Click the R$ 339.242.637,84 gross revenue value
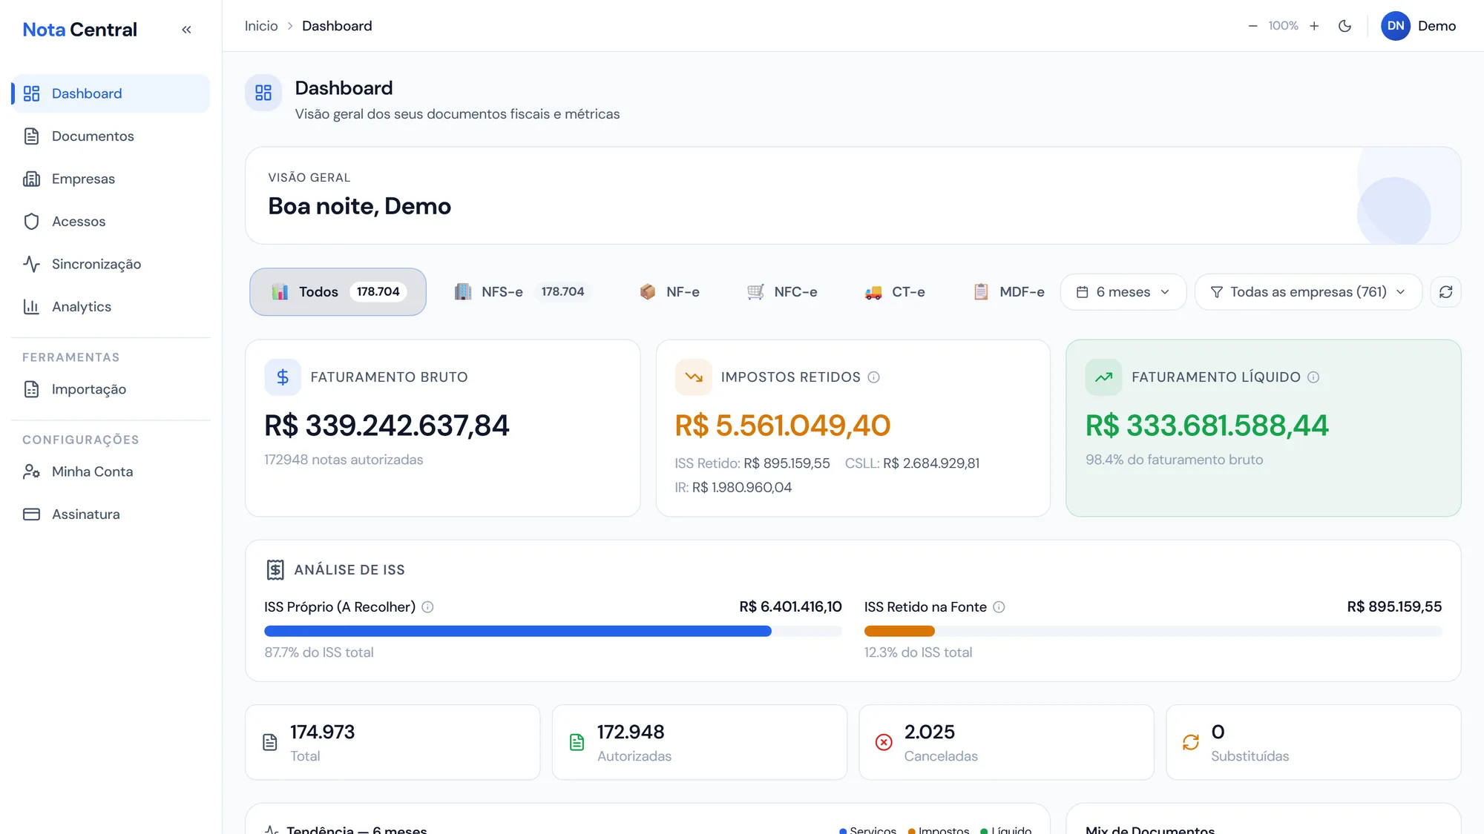 (x=387, y=426)
